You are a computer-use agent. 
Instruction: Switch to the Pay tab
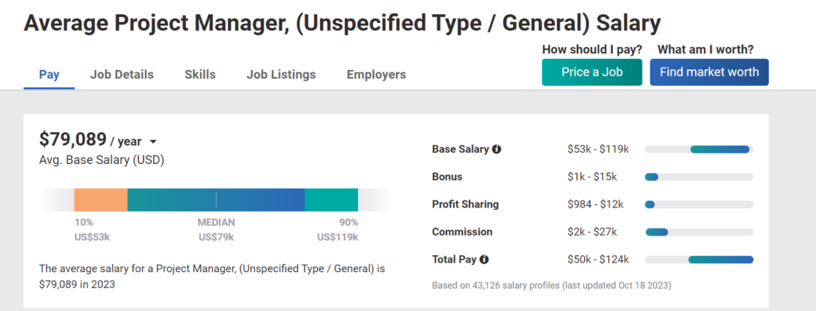(49, 75)
